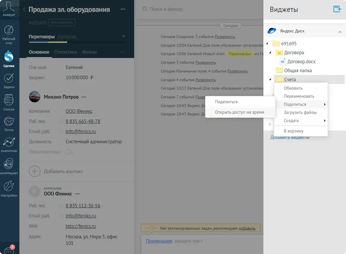Screen dimensions: 346x254
Task: Open the Почта mail section
Action: point(9,124)
